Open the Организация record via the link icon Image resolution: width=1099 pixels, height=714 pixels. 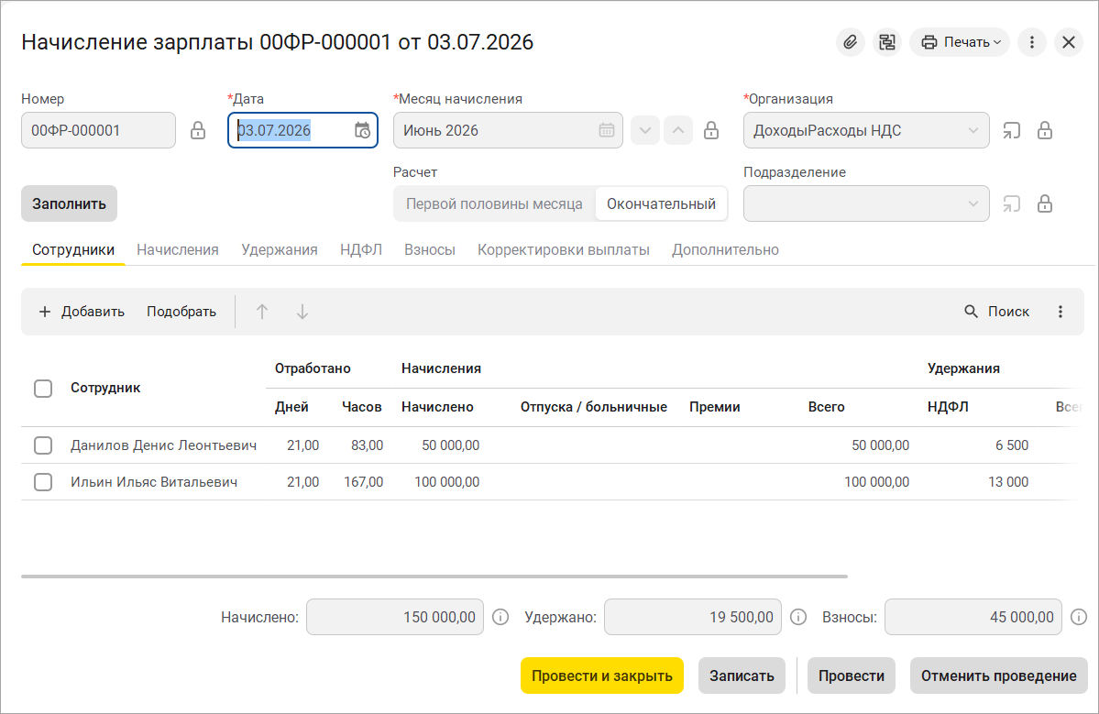1011,130
